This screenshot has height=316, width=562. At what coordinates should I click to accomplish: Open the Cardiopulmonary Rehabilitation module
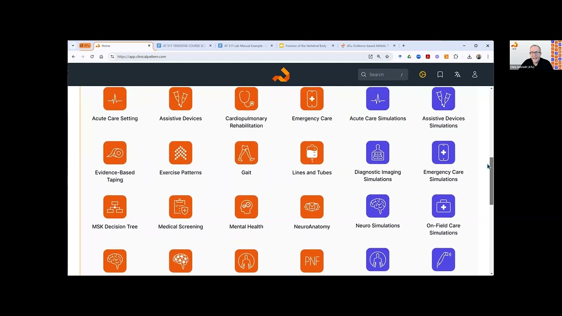246,98
